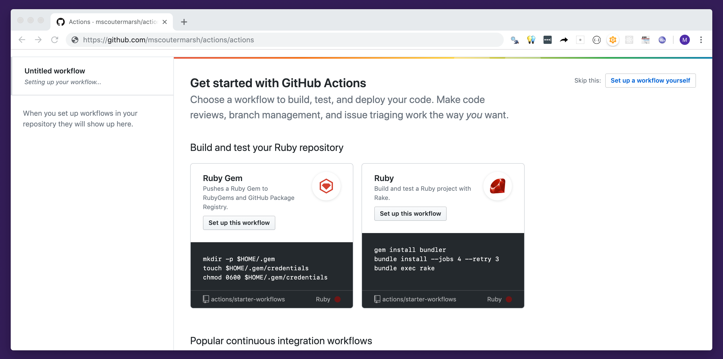Click the share arrow extension icon

tap(564, 40)
